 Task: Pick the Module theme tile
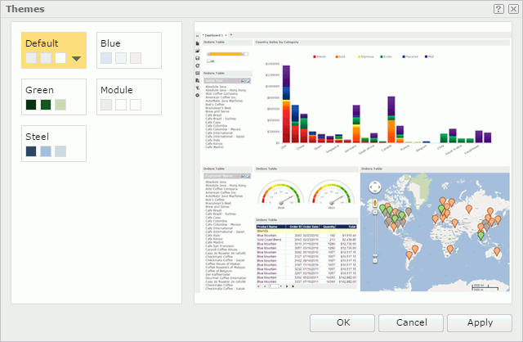click(128, 97)
